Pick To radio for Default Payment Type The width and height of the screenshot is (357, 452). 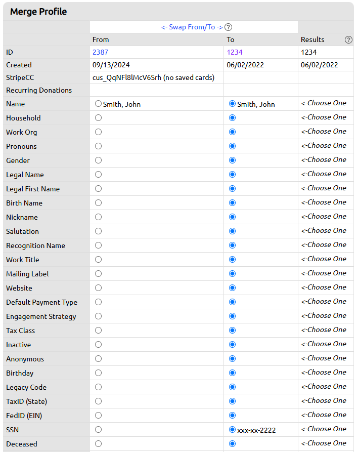click(232, 302)
